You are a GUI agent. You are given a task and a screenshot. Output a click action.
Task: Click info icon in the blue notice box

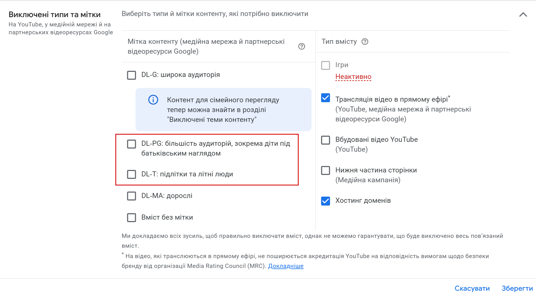[x=153, y=100]
